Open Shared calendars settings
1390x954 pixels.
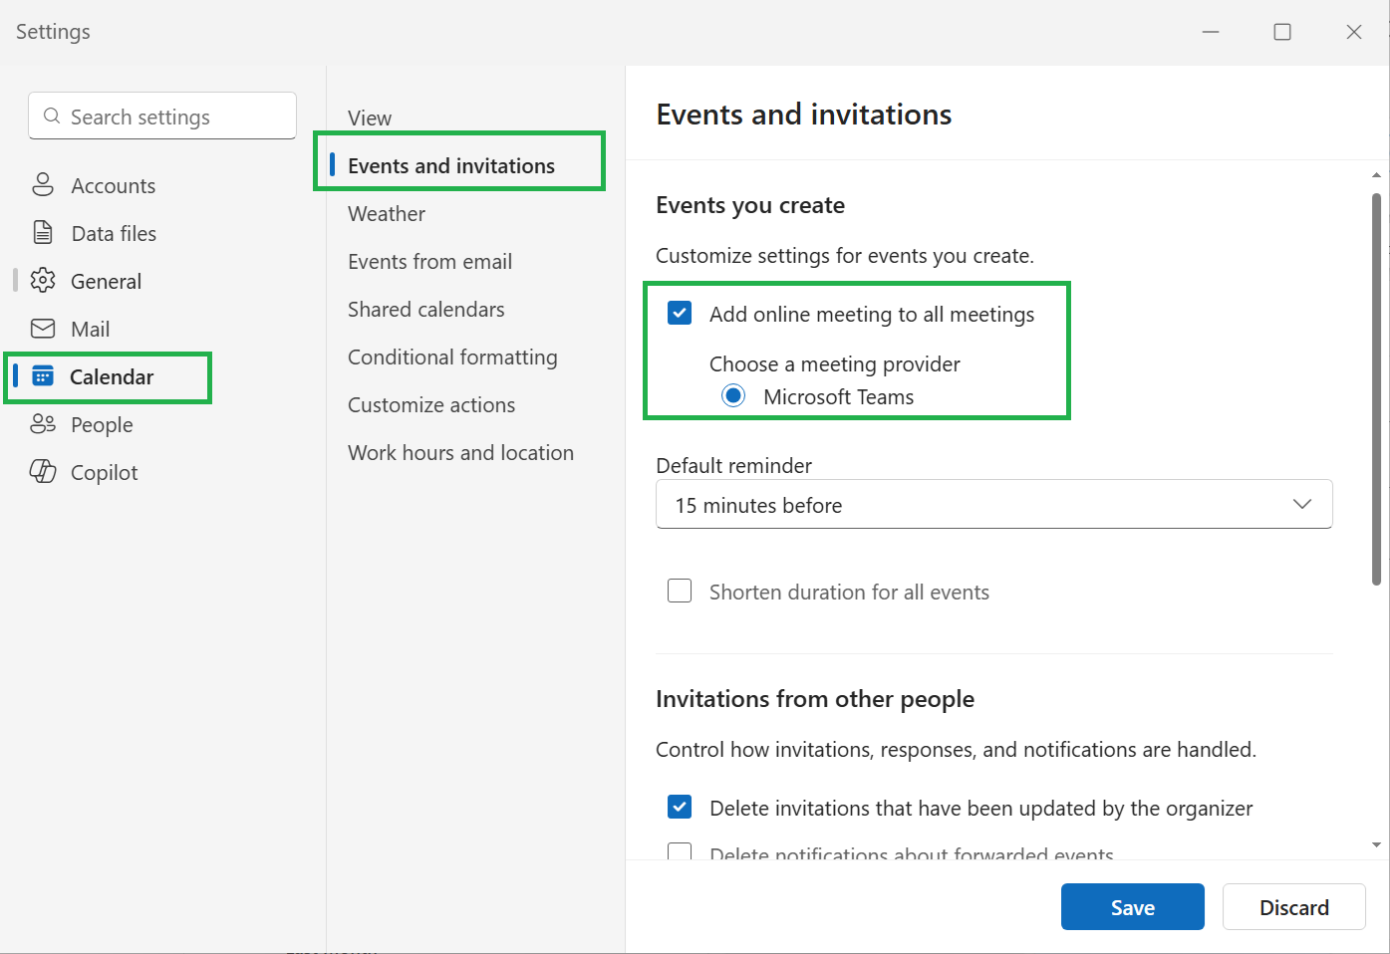pyautogui.click(x=426, y=309)
